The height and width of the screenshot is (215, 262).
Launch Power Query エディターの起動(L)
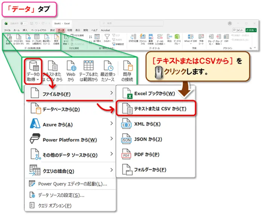(x=70, y=184)
